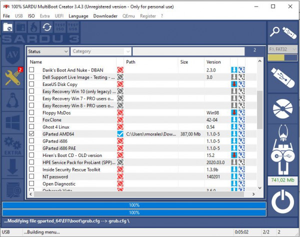
Task: Open the Category filter dropdown
Action: point(101,51)
